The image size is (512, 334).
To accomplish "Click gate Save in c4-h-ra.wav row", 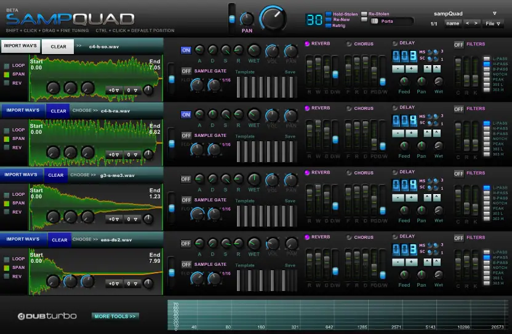I will tap(290, 136).
